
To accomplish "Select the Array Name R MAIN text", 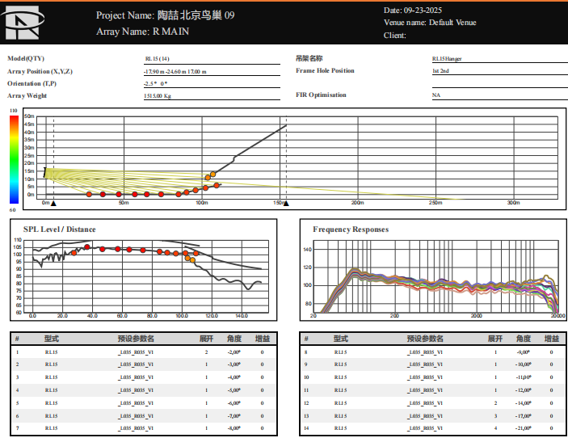I will click(170, 32).
